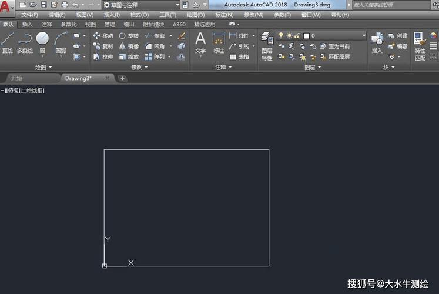
Task: Activate the Copy (复制) command
Action: pos(103,46)
